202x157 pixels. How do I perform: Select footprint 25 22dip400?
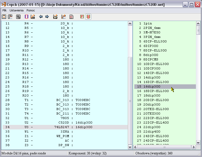pyautogui.click(x=165, y=132)
